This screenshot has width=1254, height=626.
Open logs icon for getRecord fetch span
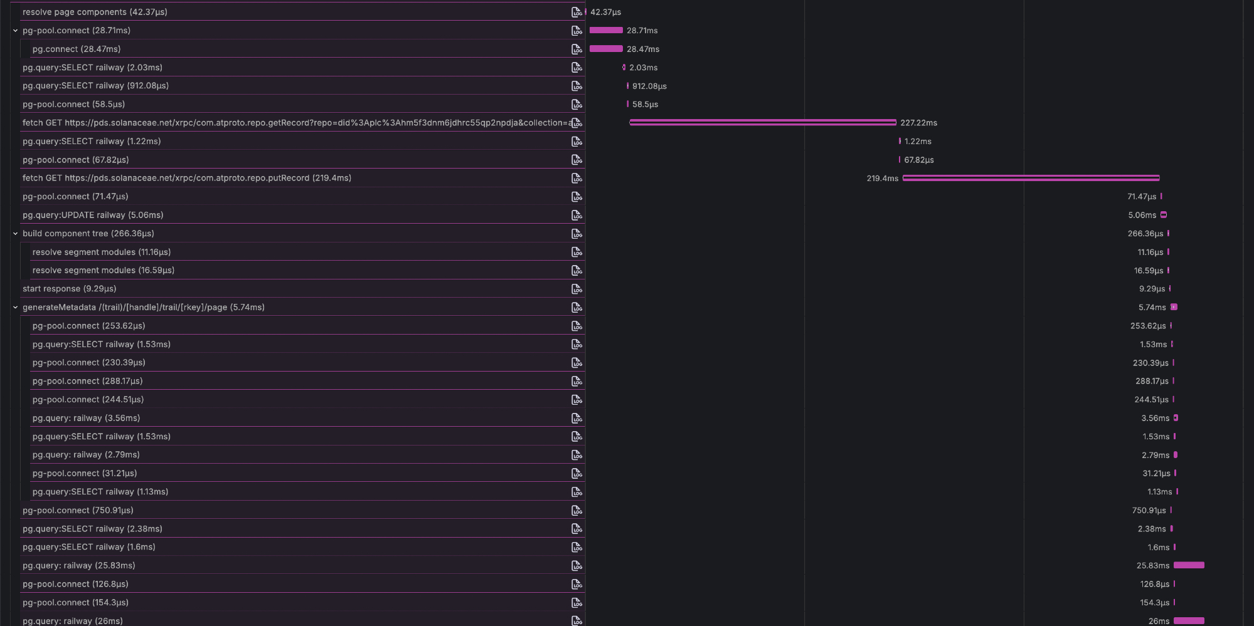click(x=577, y=123)
